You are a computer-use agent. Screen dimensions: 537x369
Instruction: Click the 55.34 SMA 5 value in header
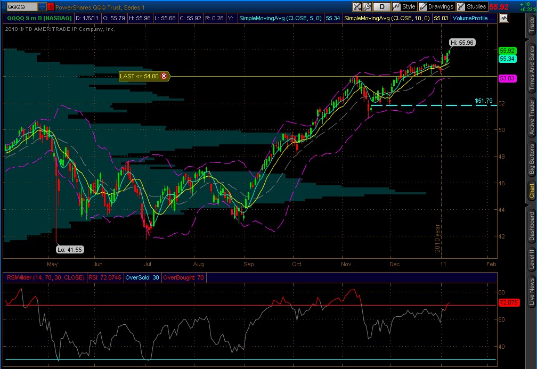pyautogui.click(x=332, y=18)
